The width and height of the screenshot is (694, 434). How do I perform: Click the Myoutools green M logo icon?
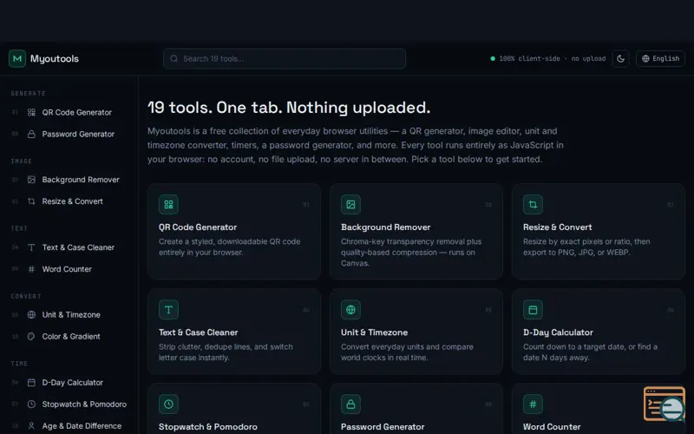pos(17,58)
